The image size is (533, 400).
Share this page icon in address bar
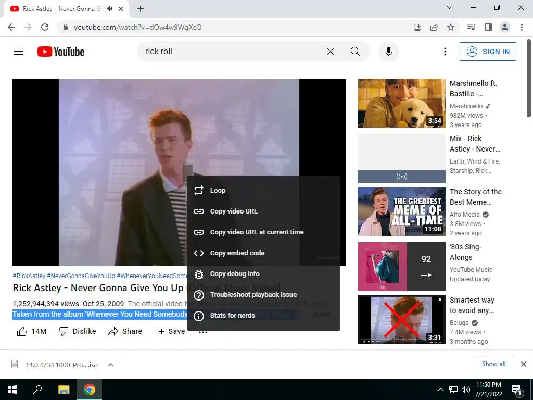click(434, 27)
